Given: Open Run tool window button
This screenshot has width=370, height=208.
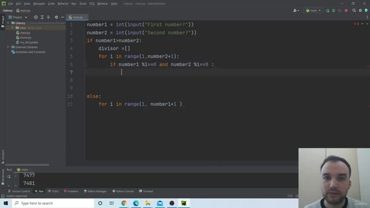Looking at the screenshot, I should pyautogui.click(x=39, y=191).
